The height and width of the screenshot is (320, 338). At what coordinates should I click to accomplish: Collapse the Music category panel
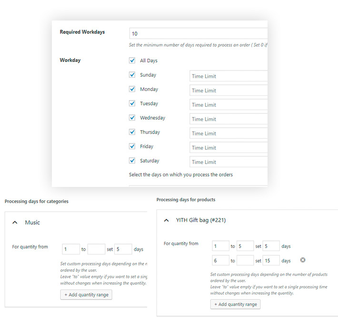[15, 223]
